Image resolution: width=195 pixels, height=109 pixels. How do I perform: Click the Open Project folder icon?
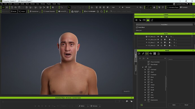coord(16,7)
